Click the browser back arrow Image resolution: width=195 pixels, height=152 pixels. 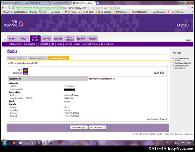click(3, 7)
